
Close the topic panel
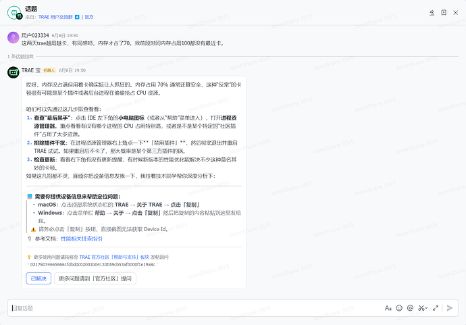coord(456,12)
